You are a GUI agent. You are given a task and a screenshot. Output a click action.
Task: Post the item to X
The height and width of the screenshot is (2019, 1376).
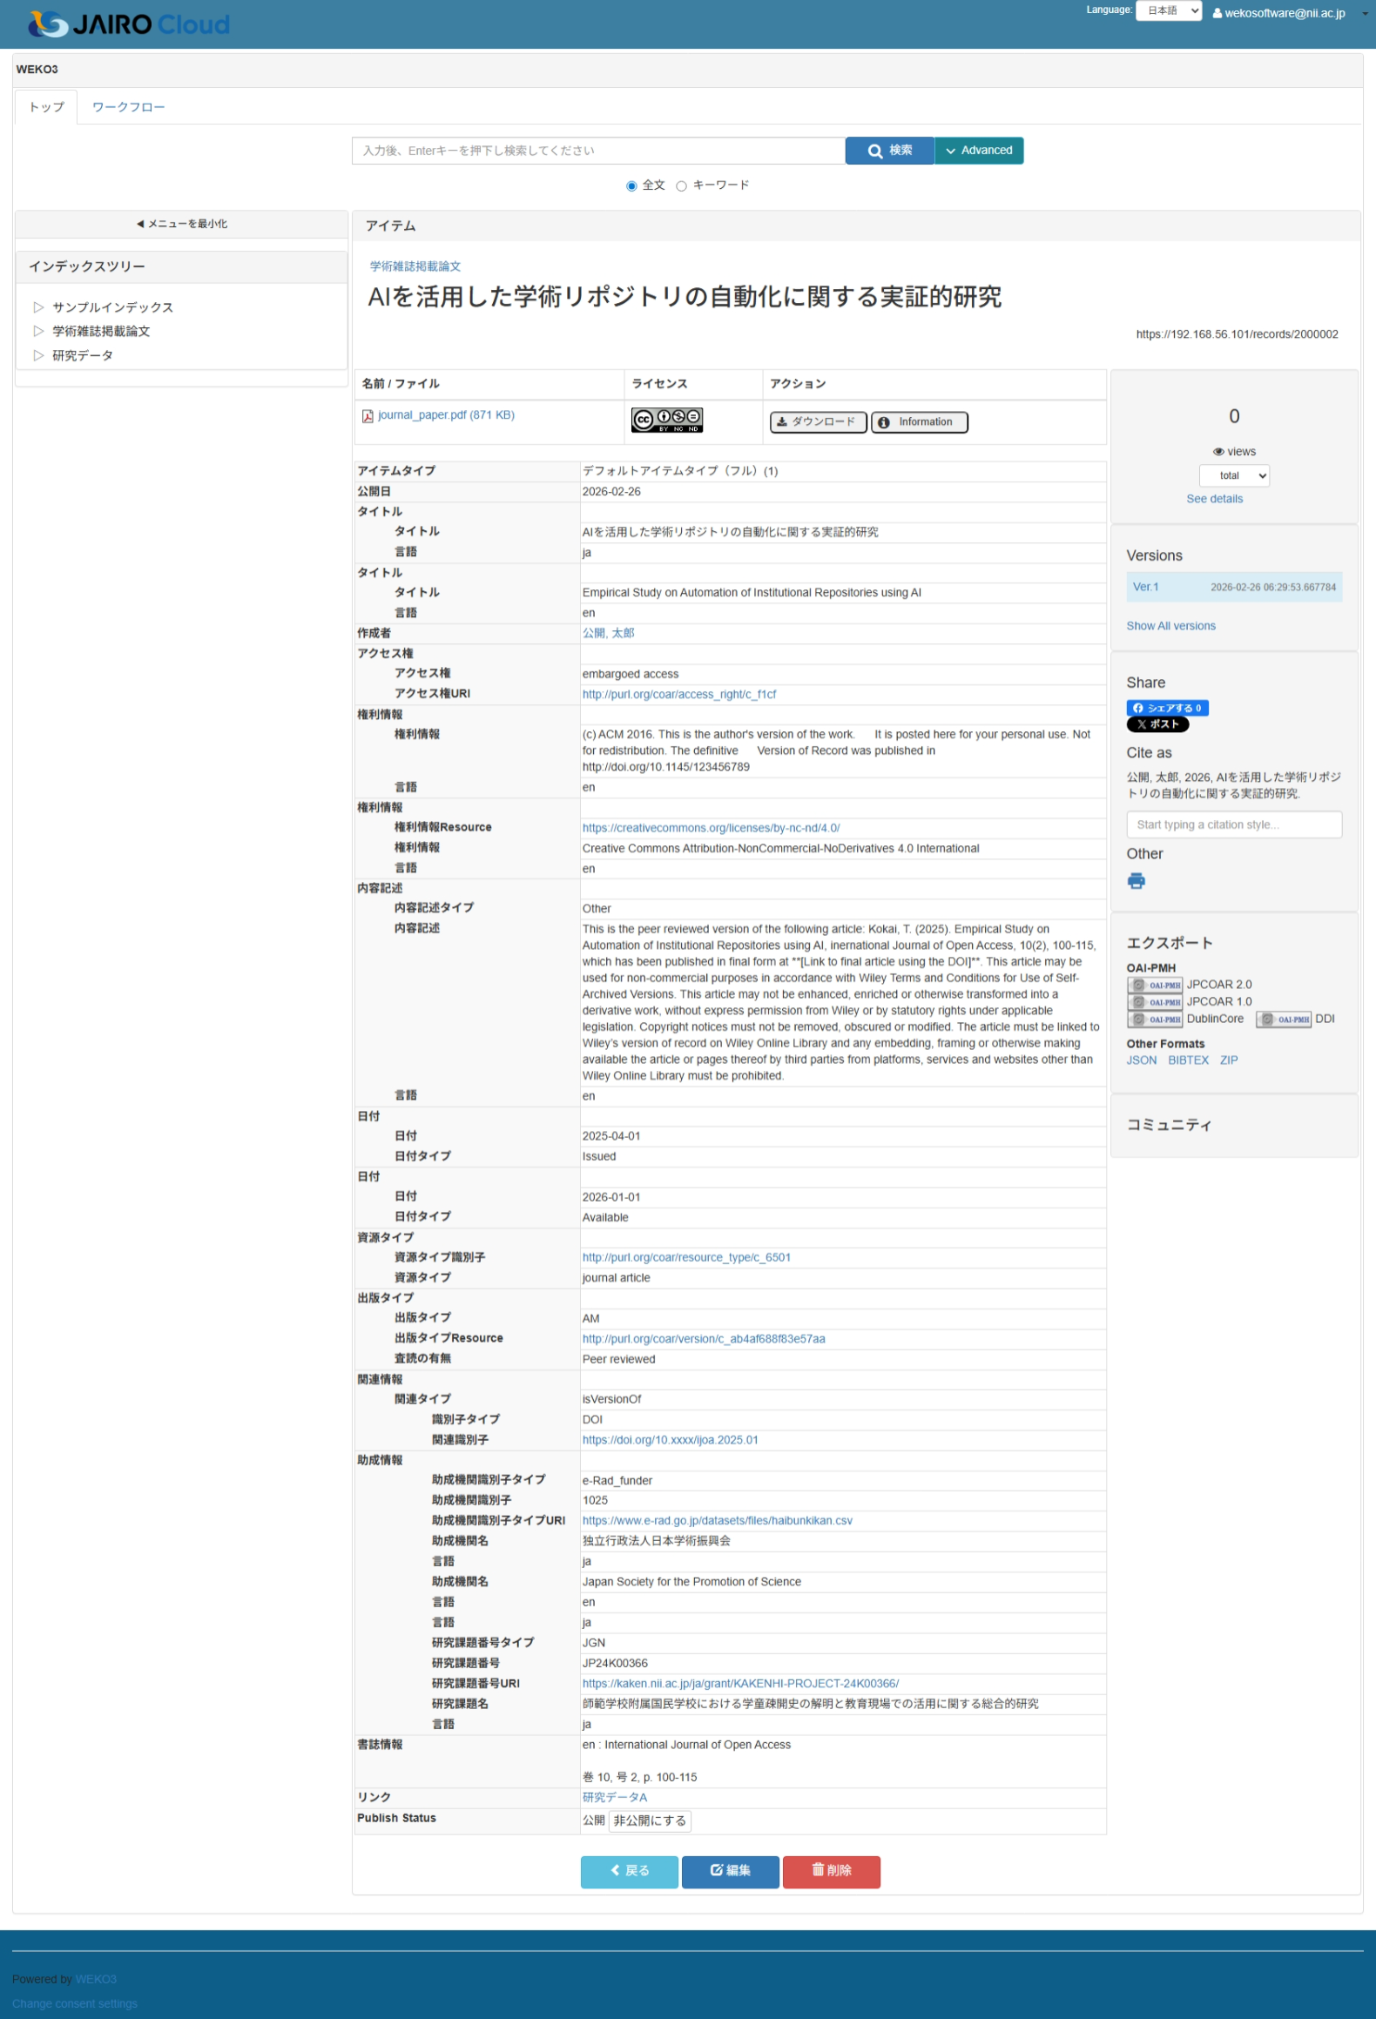tap(1157, 724)
